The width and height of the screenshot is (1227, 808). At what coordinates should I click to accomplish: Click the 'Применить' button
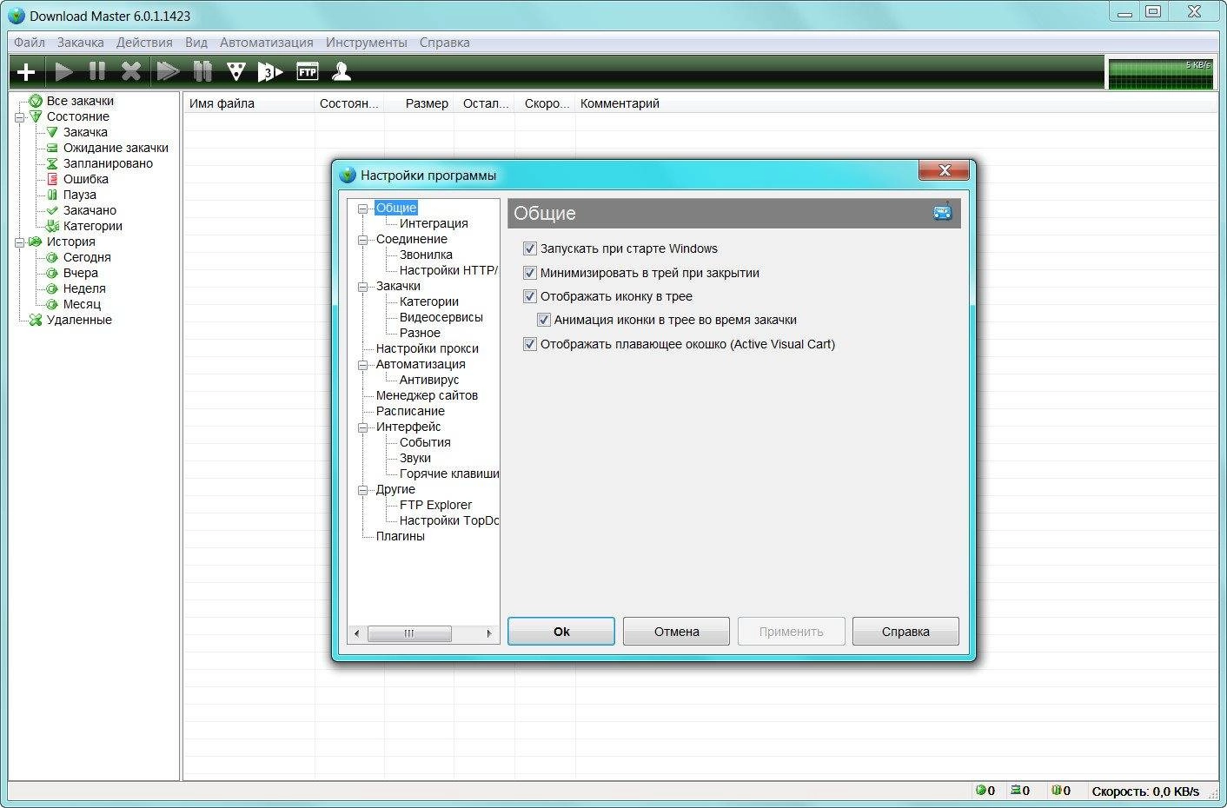[791, 632]
